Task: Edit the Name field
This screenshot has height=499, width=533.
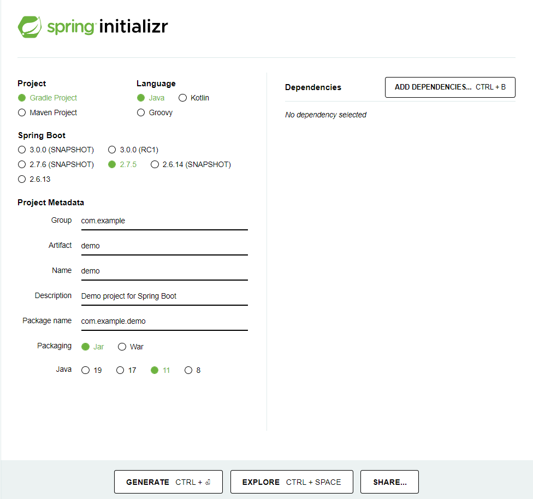Action: point(164,271)
